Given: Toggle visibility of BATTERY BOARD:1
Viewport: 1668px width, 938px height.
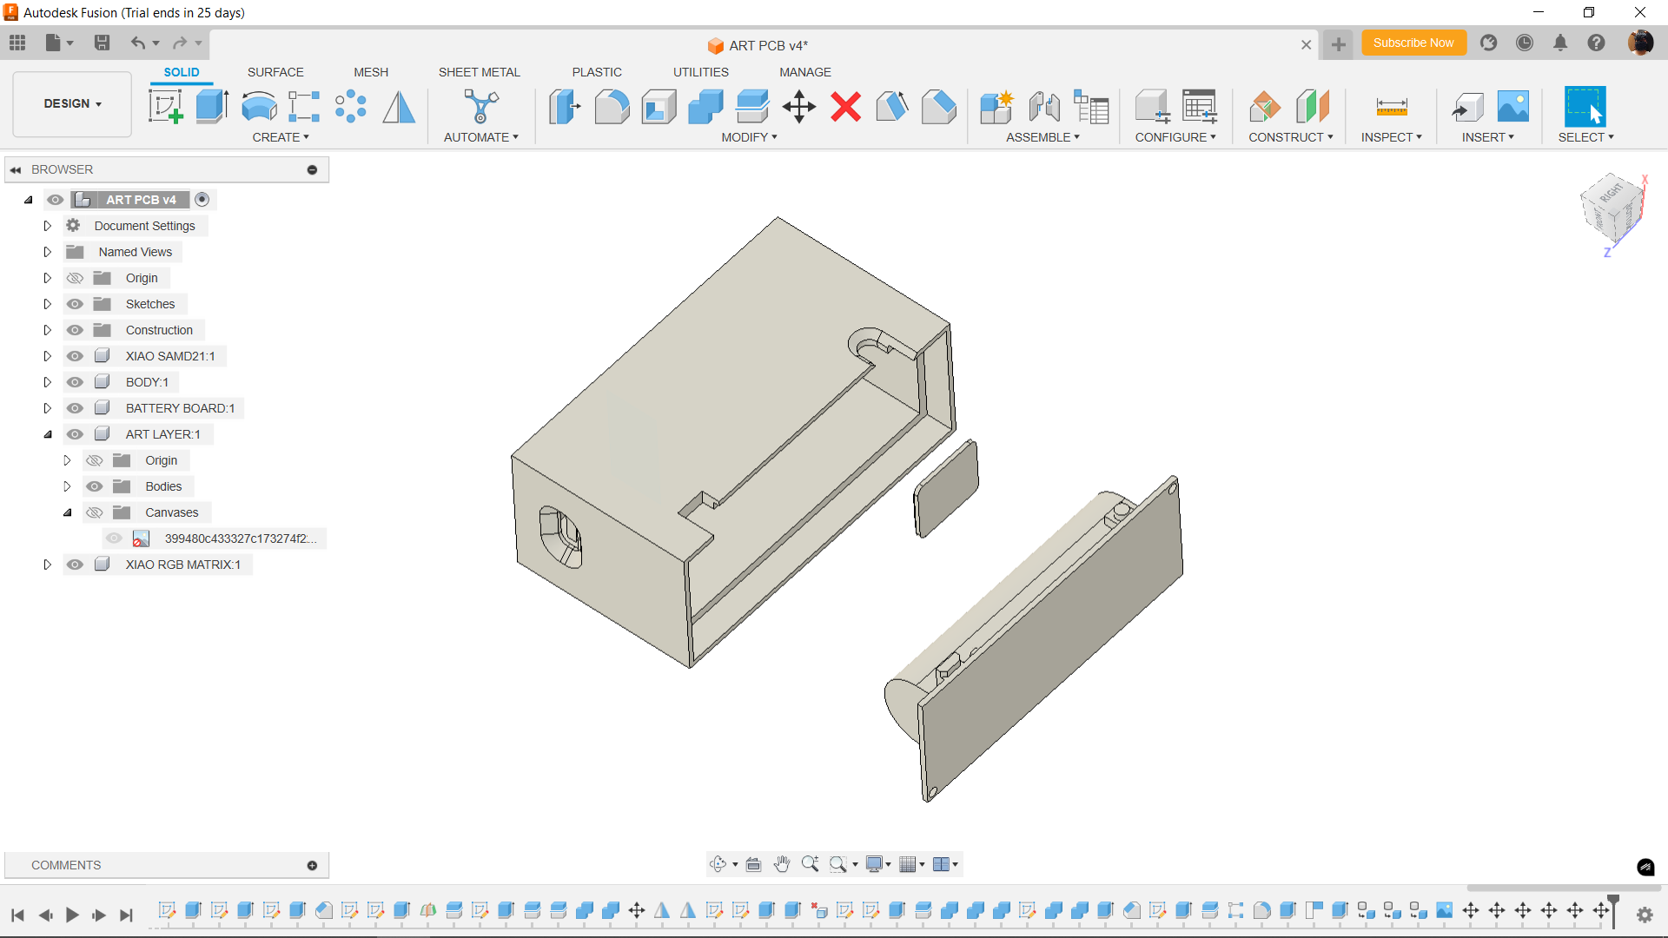Looking at the screenshot, I should (76, 408).
